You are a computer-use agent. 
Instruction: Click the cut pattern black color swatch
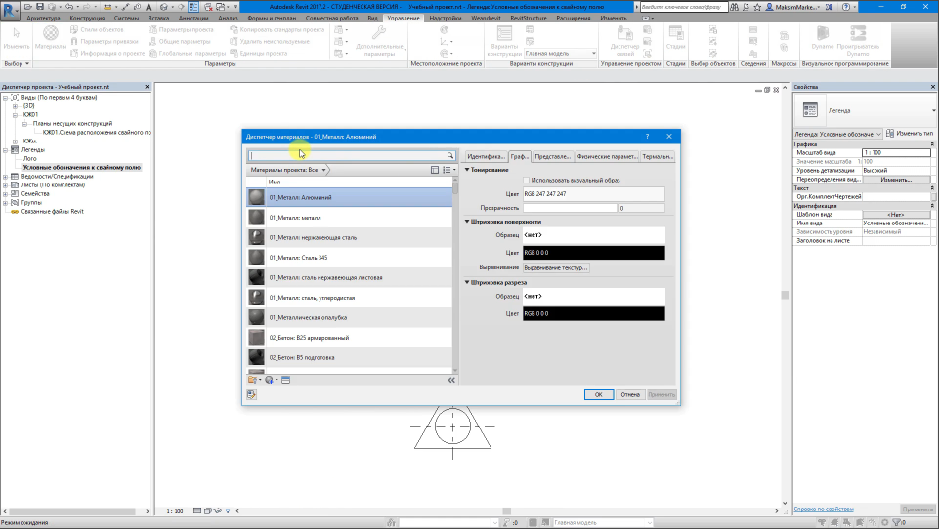point(593,313)
